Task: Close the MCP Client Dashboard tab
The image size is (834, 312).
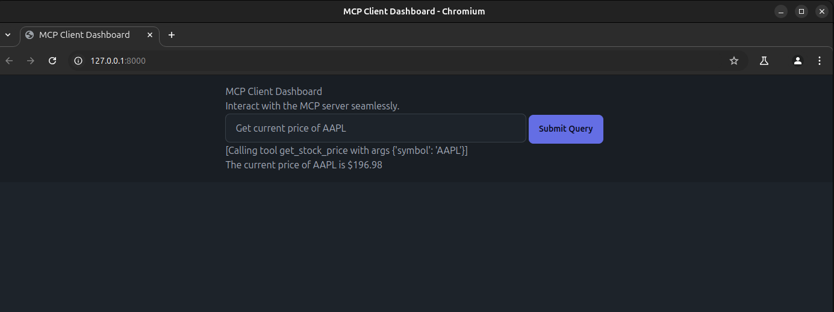Action: pyautogui.click(x=150, y=35)
